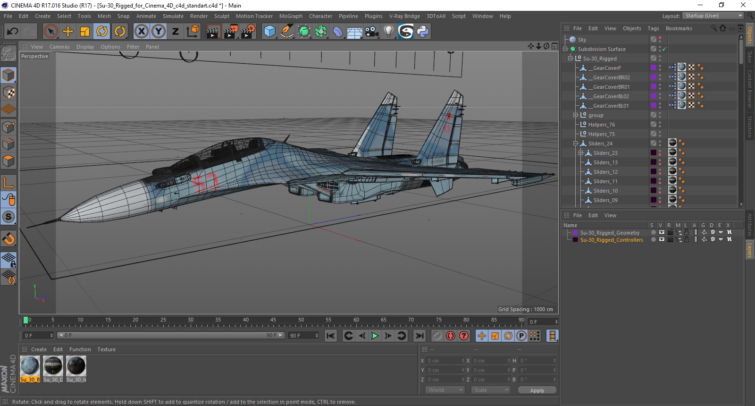Enable Axis mode icon
The image size is (755, 406).
pos(8,183)
